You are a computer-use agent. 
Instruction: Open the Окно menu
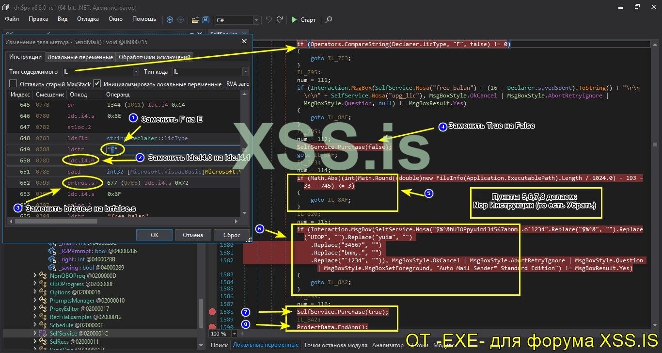(115, 19)
